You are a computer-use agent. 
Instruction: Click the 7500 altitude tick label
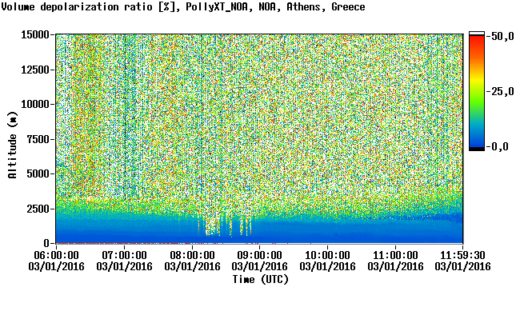point(38,139)
